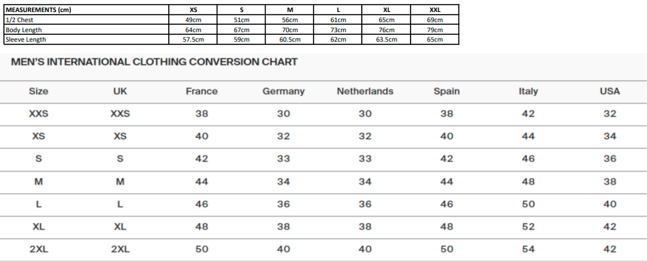This screenshot has width=647, height=261.
Task: Select the XXS label in the Size column
Action: 39,114
